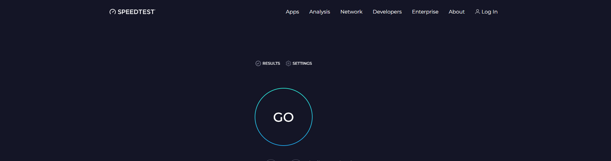
Task: Open the SETTINGS text link
Action: tap(302, 63)
